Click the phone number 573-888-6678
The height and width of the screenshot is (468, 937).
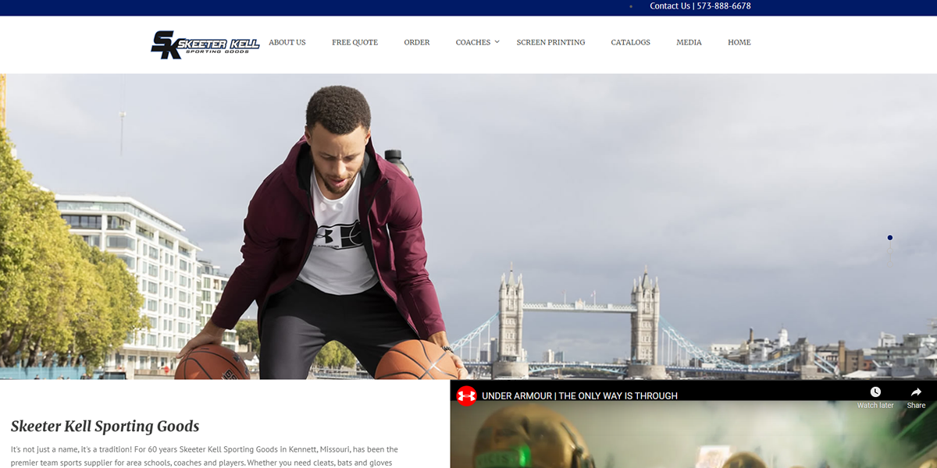pyautogui.click(x=724, y=6)
